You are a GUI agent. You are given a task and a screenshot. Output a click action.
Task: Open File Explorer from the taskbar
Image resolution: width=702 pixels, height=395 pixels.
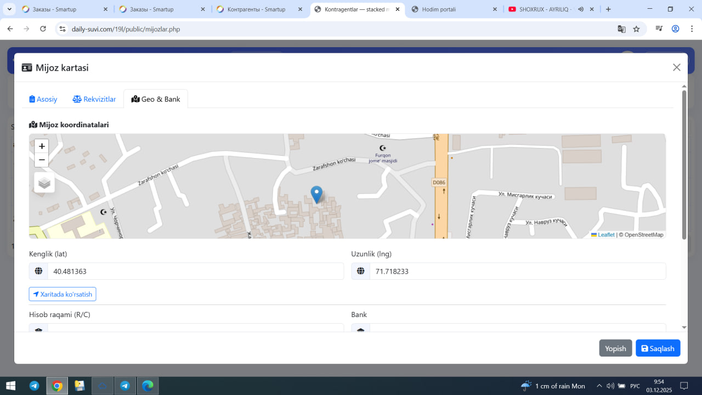click(x=80, y=386)
